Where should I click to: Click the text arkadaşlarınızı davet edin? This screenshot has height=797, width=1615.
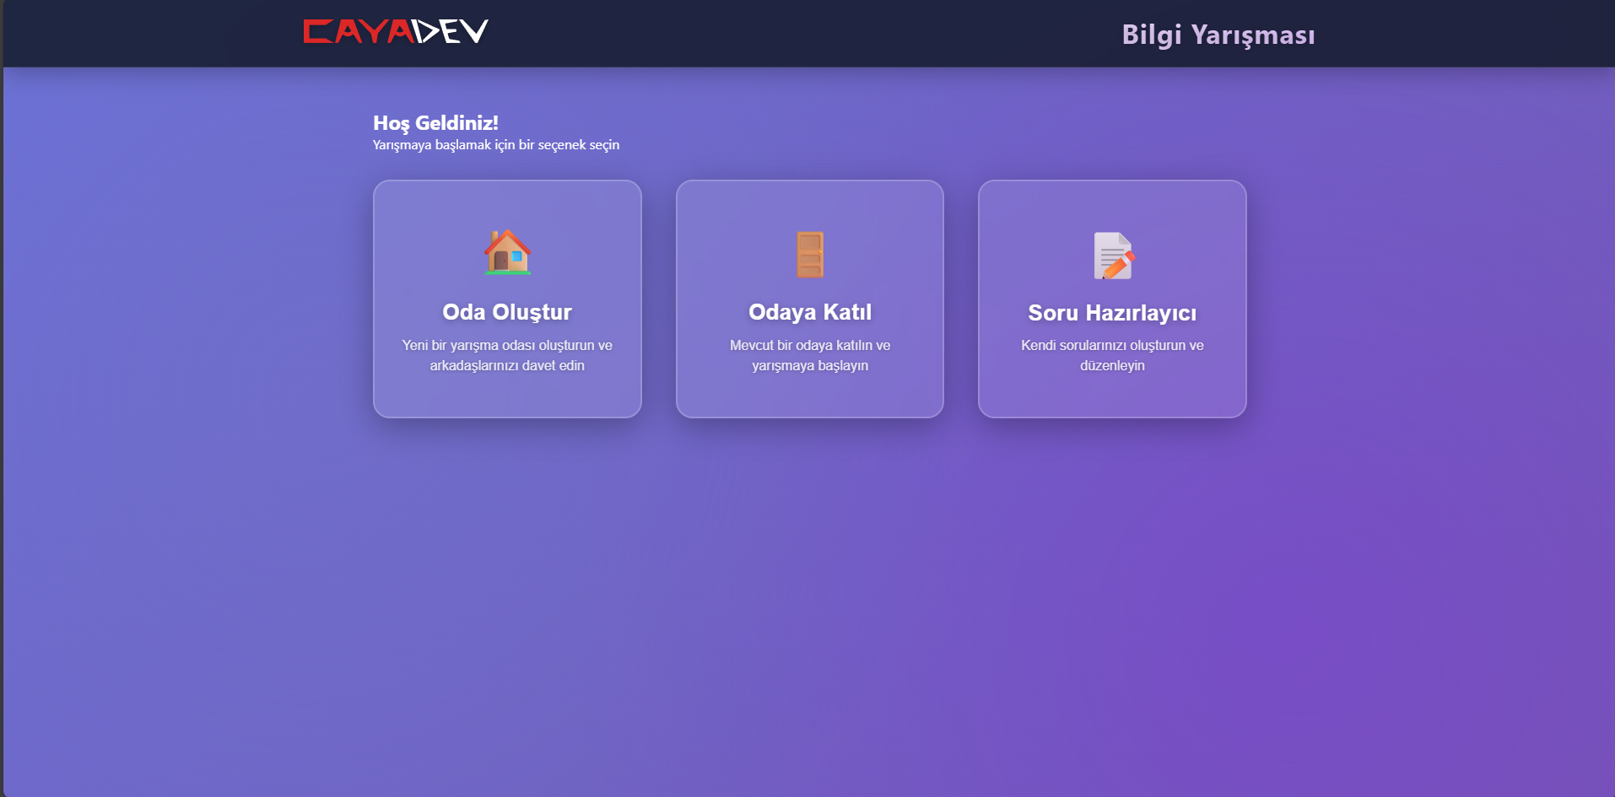507,365
